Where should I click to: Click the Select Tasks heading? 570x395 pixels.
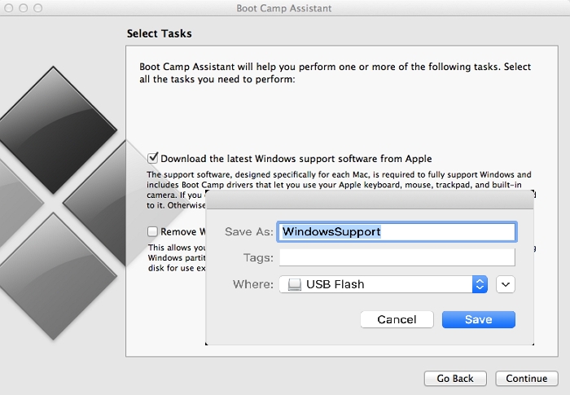coord(160,33)
